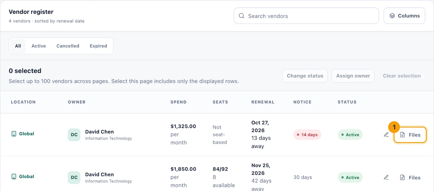Click the orange step 1 marker badge
The image size is (434, 191).
coord(394,127)
